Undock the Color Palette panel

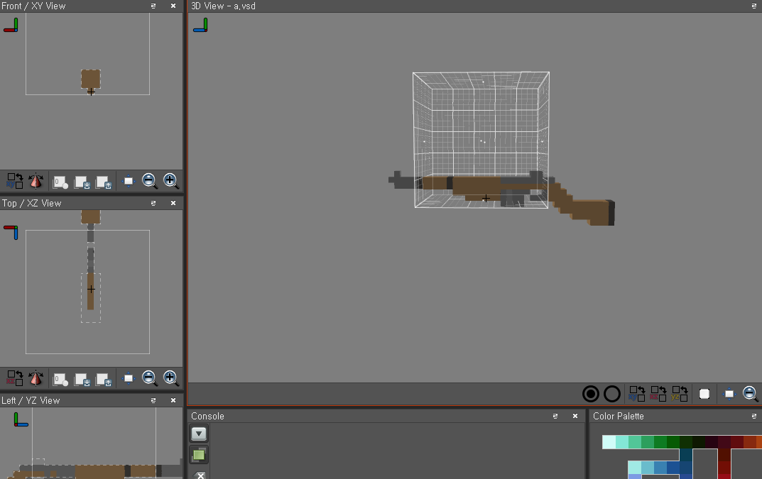(754, 417)
